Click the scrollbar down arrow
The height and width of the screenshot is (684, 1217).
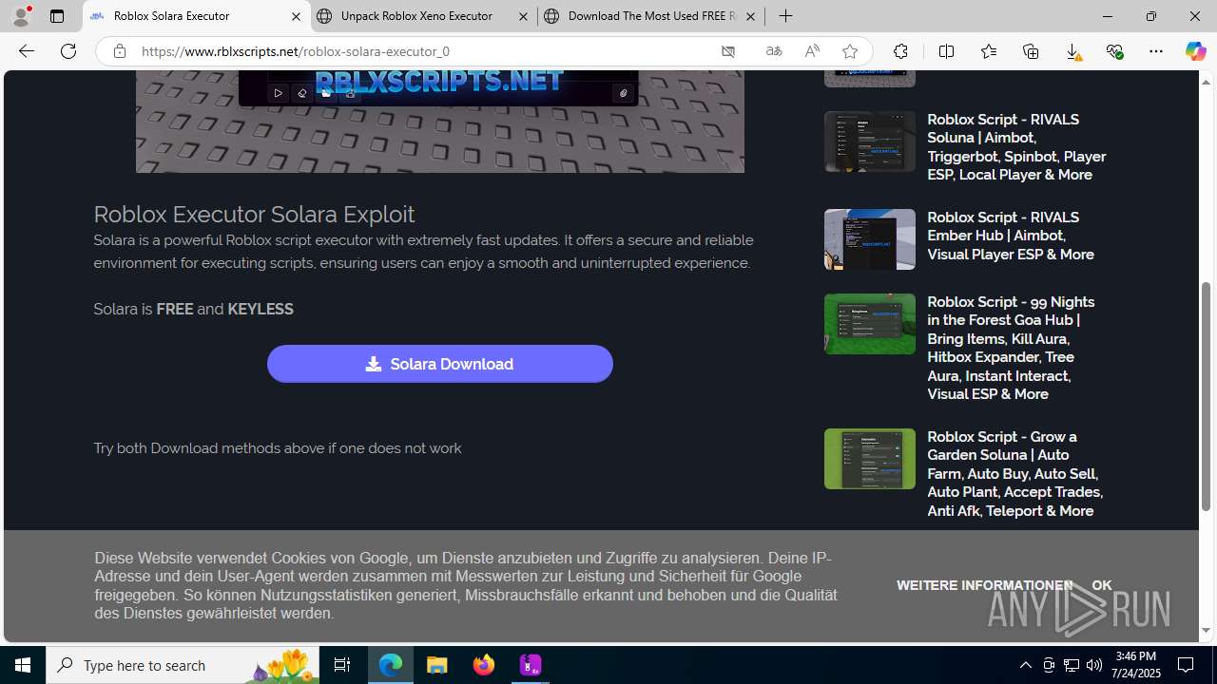(x=1207, y=631)
